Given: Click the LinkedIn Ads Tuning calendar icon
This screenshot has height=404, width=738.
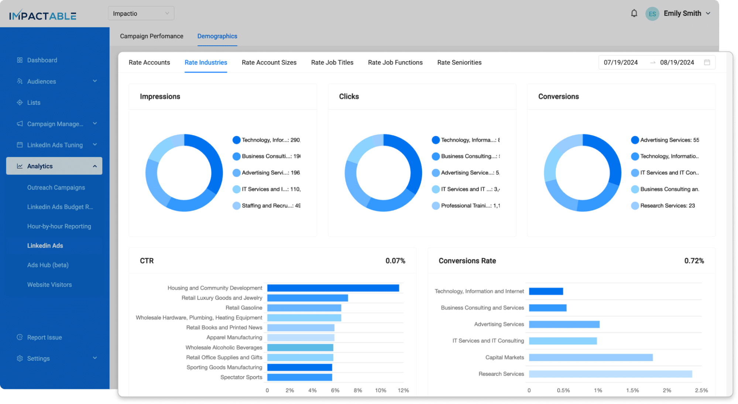Looking at the screenshot, I should 20,145.
